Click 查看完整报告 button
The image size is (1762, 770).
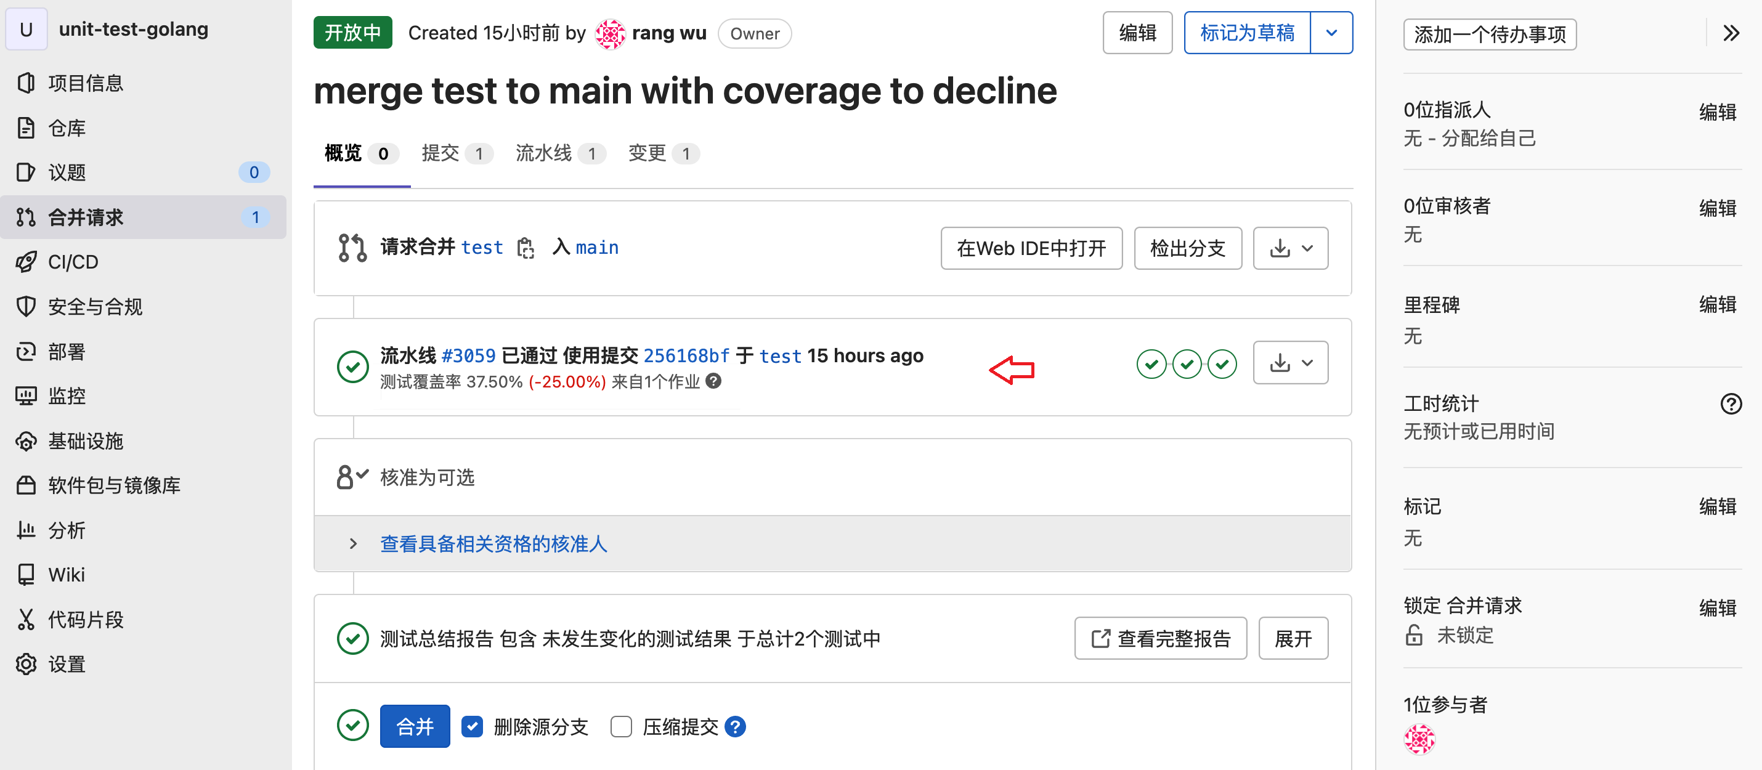[1160, 638]
